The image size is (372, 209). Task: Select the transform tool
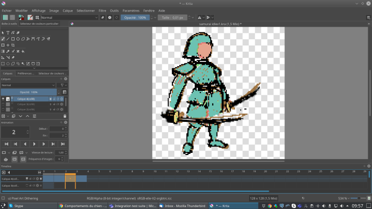coord(3,45)
